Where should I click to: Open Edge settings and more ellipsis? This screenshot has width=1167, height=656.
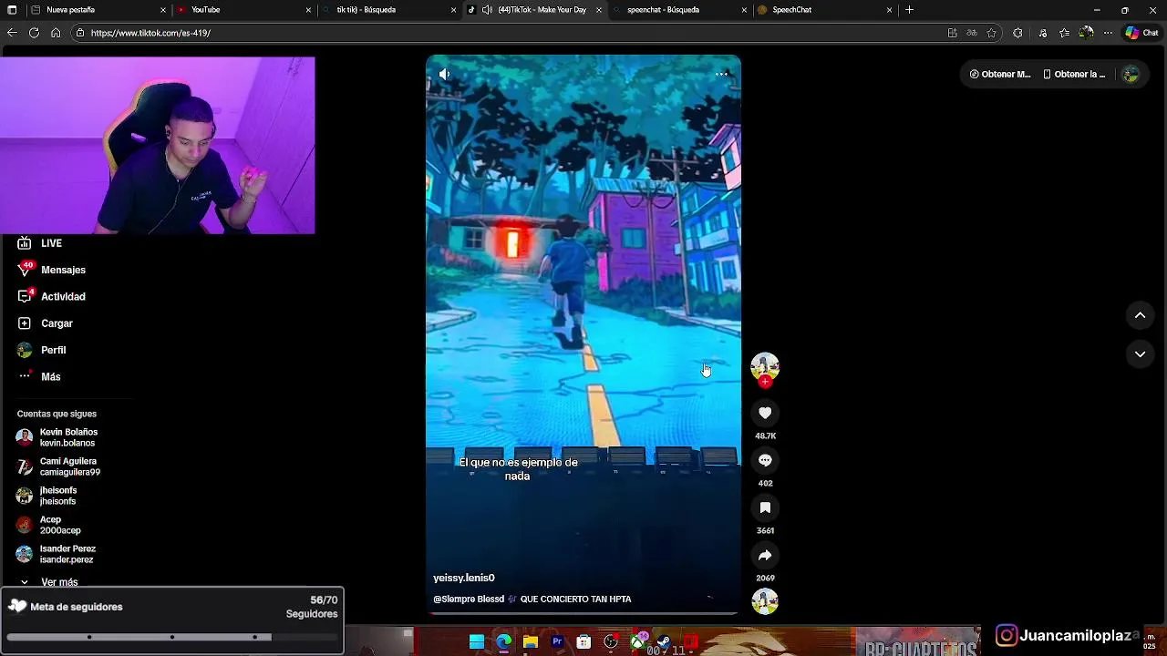(1108, 33)
